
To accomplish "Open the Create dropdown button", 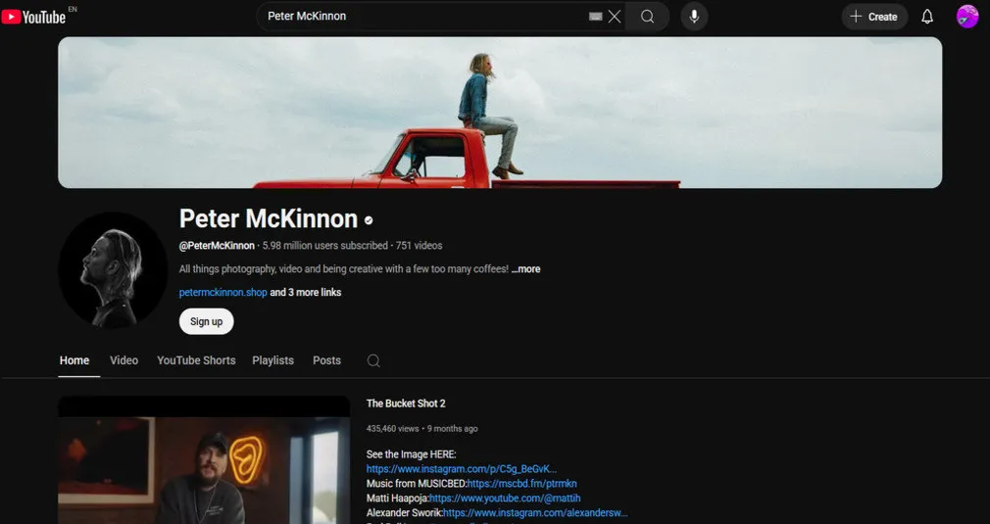I will [874, 17].
